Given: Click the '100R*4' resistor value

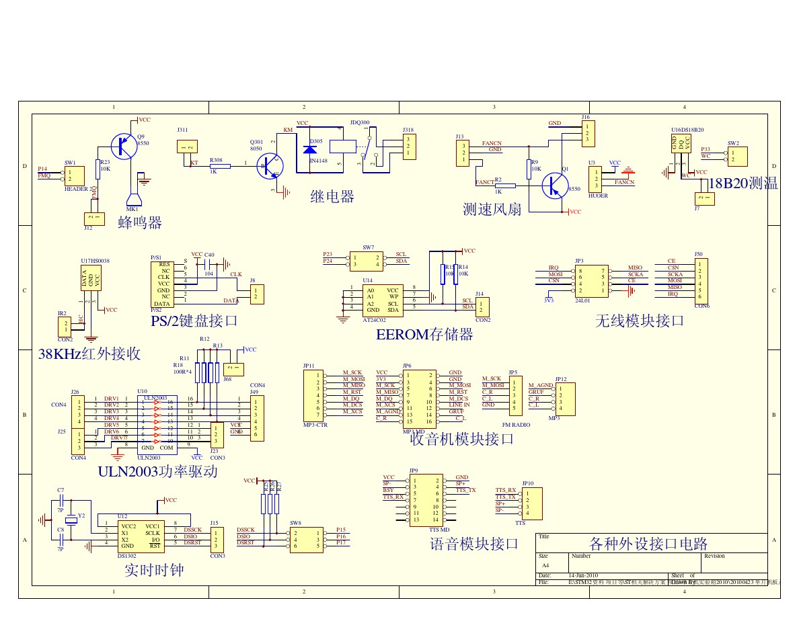Looking at the screenshot, I should pos(182,372).
